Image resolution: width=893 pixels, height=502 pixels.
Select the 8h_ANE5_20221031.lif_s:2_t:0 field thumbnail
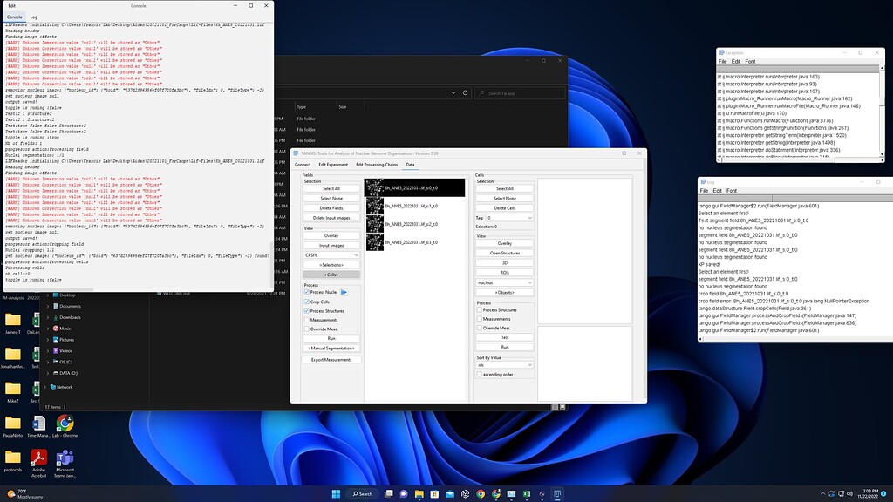pyautogui.click(x=414, y=224)
